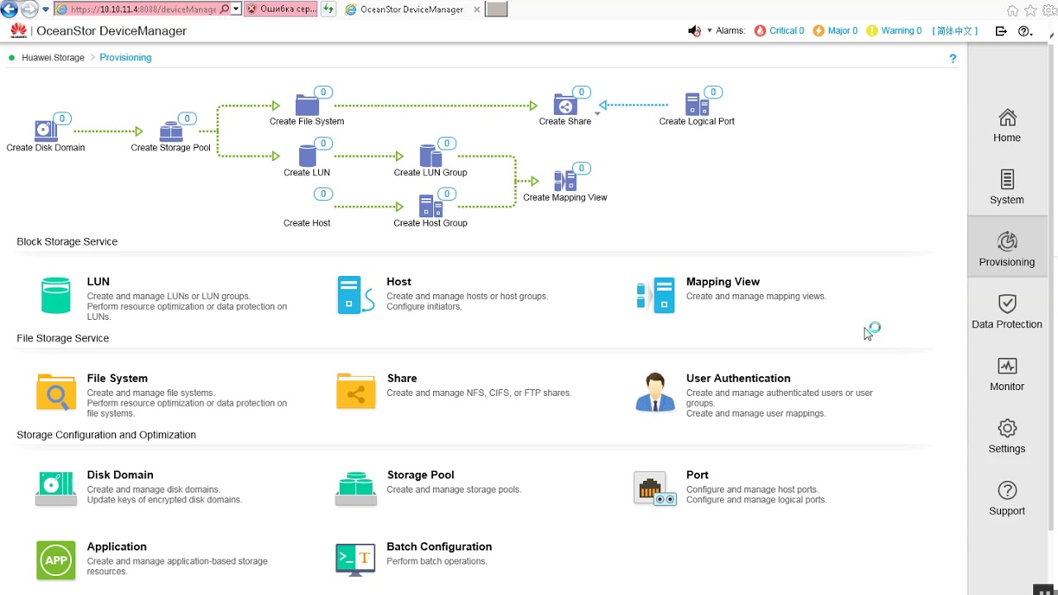Open the File System folder icon
The width and height of the screenshot is (1058, 595).
tap(56, 392)
